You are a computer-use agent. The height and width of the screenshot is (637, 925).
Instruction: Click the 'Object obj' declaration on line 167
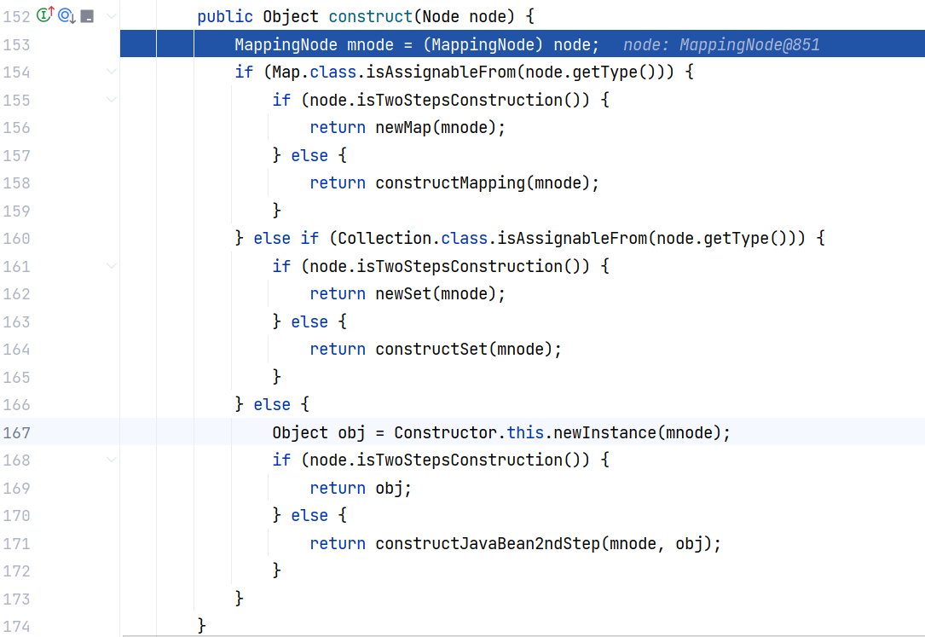pyautogui.click(x=319, y=432)
